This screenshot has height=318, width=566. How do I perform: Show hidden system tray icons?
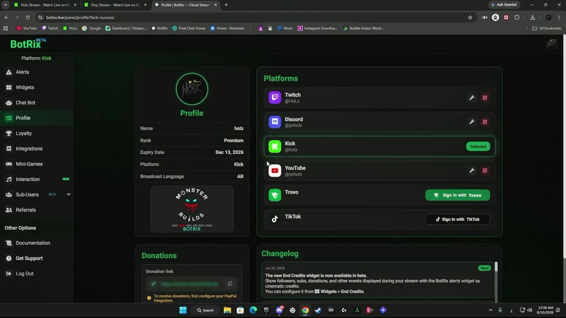(490, 310)
